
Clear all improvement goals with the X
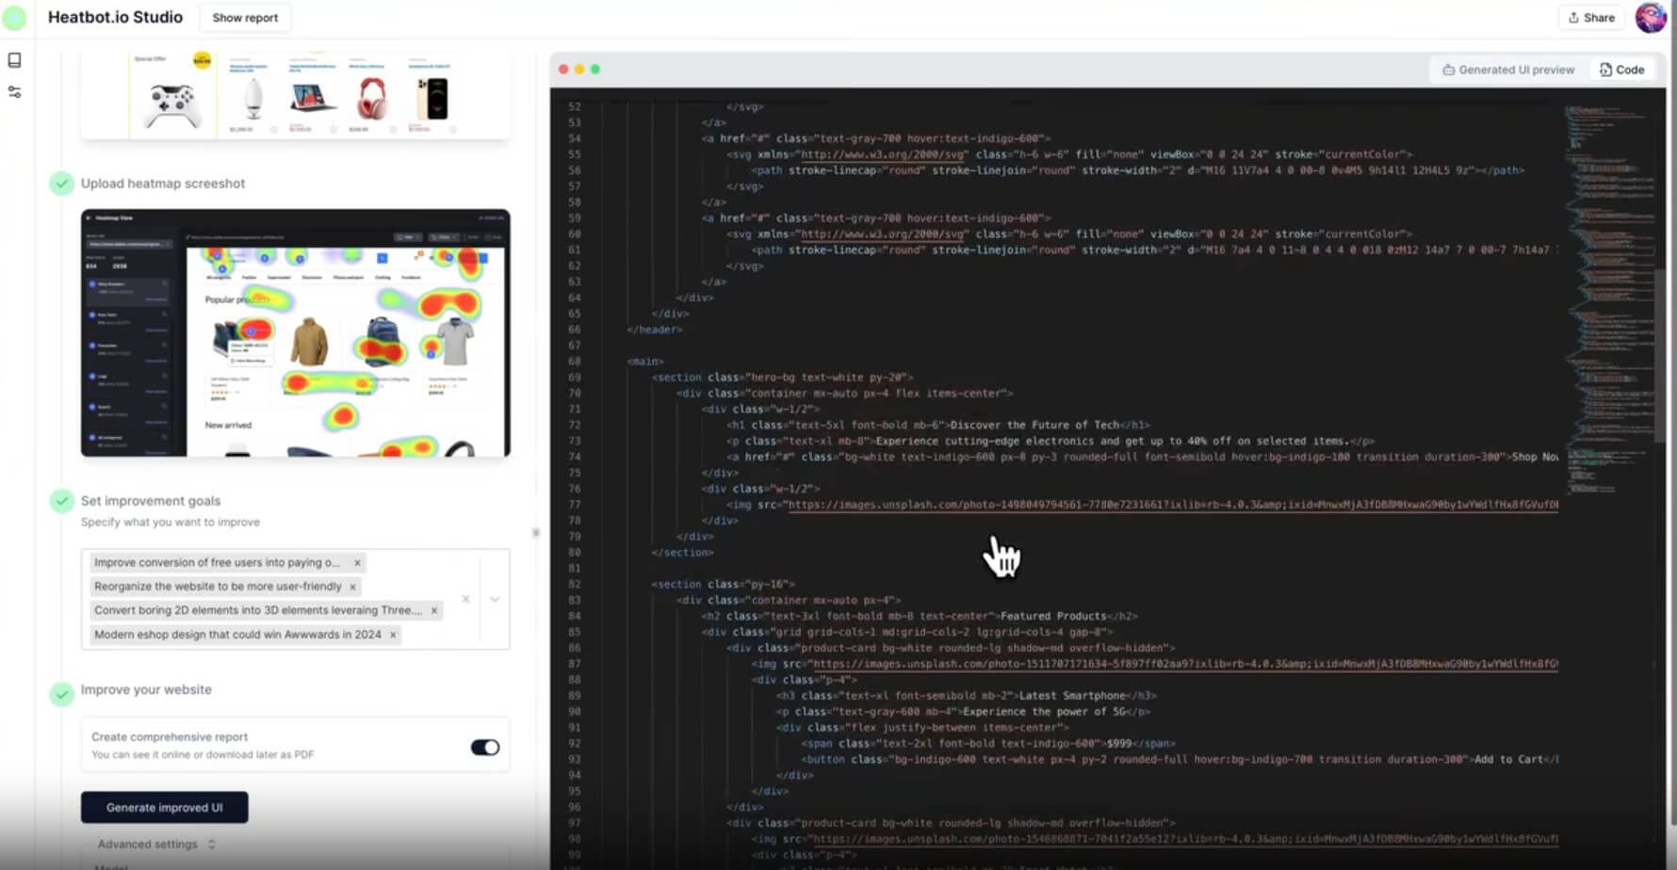click(465, 599)
